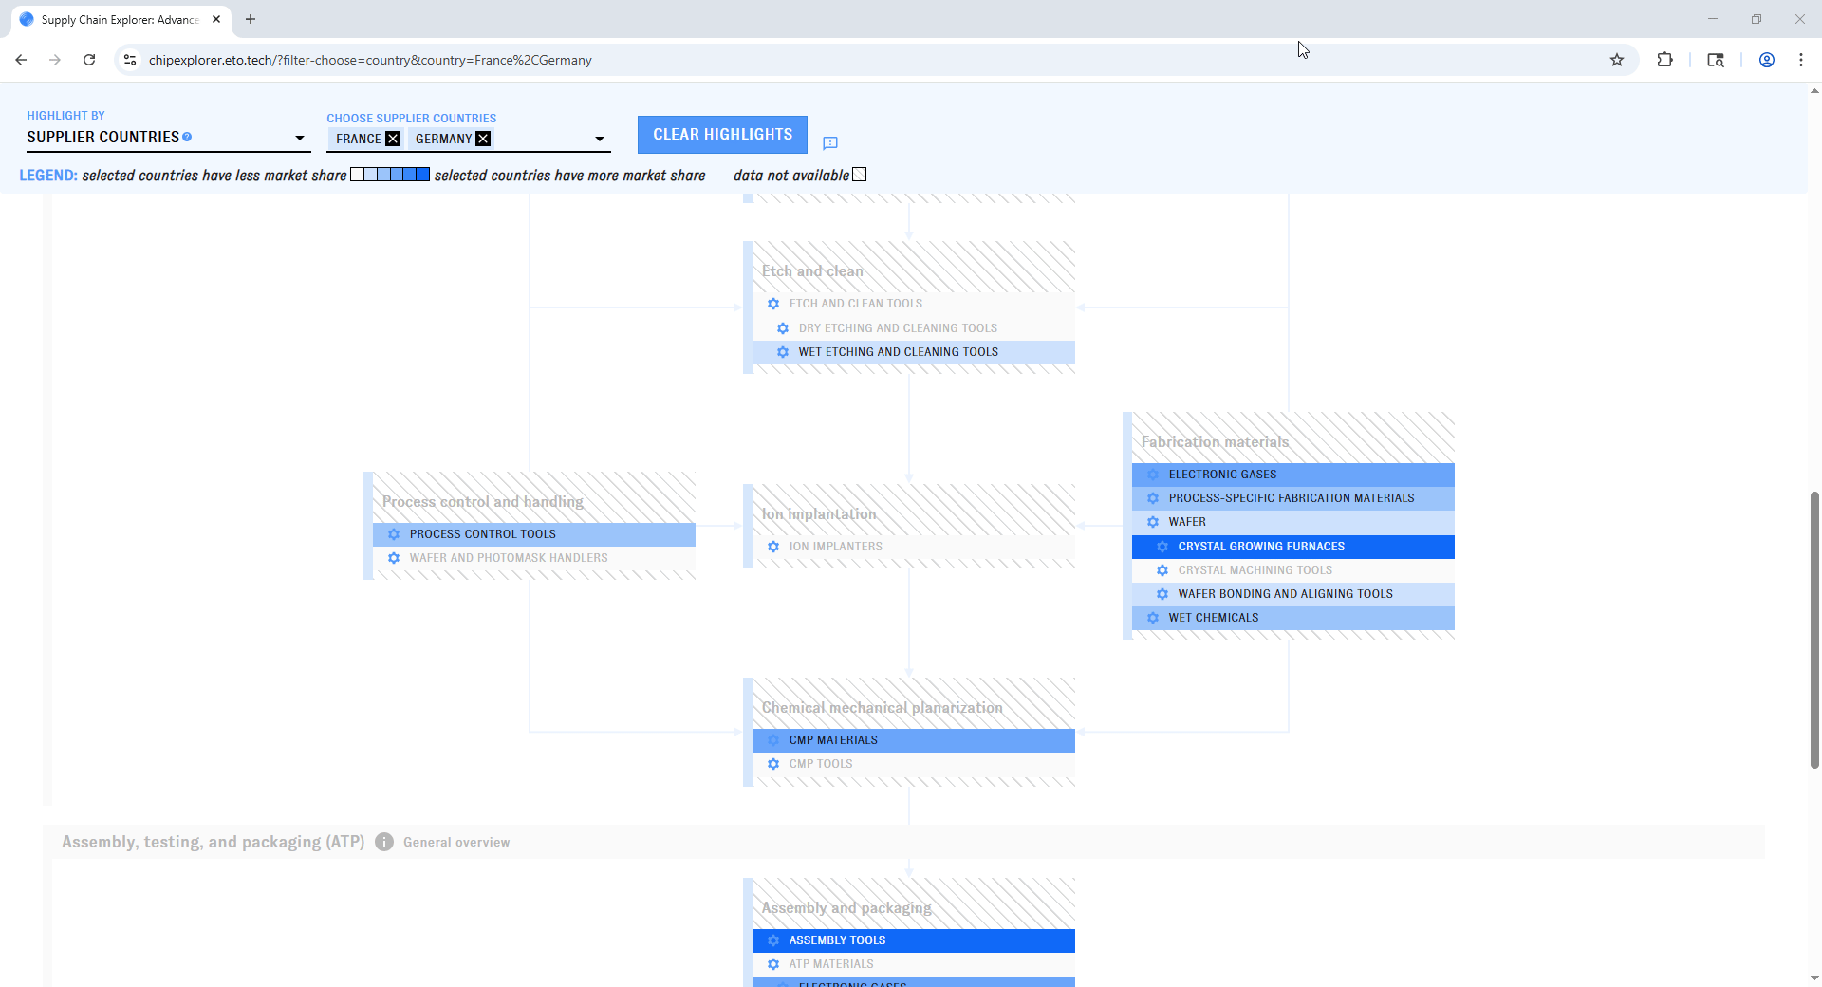Select Wet Etching and Cleaning Tools row

pyautogui.click(x=914, y=352)
